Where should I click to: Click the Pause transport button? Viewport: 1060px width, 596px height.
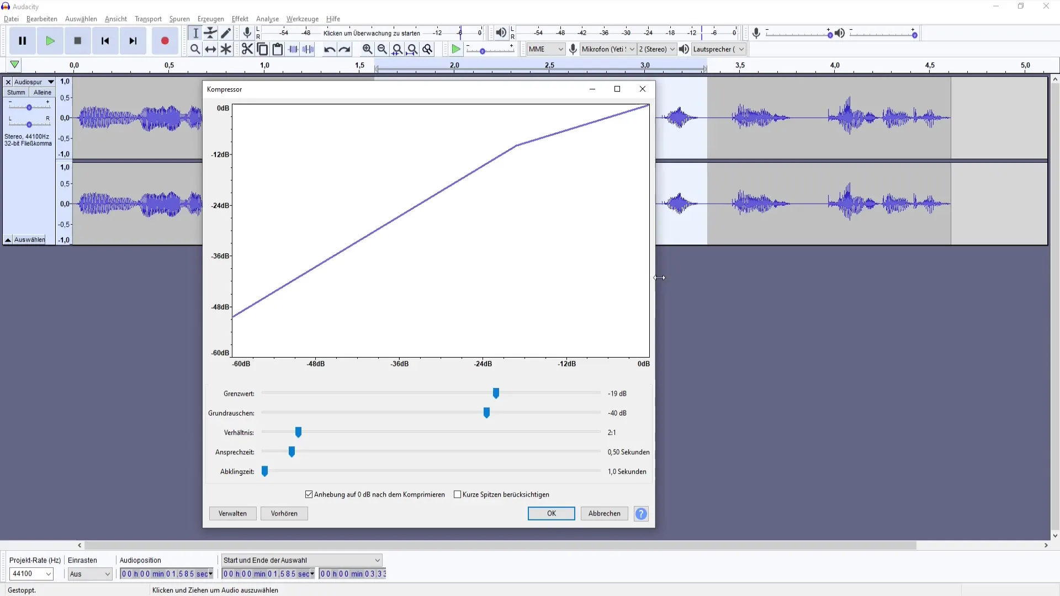pos(23,41)
